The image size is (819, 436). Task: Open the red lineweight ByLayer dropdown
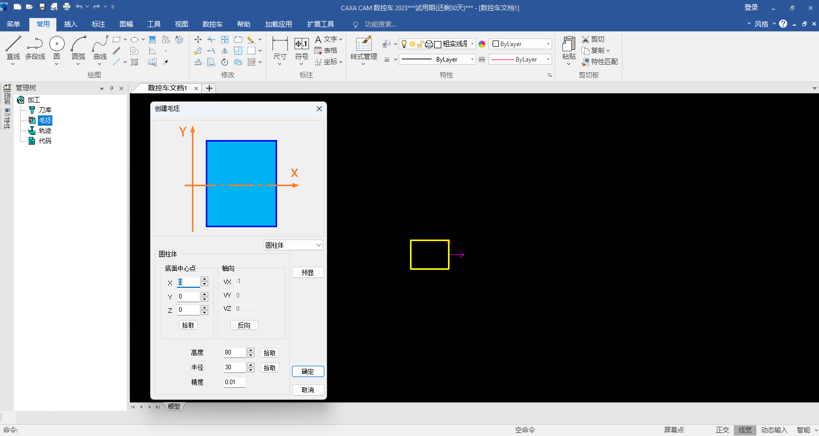pos(520,60)
